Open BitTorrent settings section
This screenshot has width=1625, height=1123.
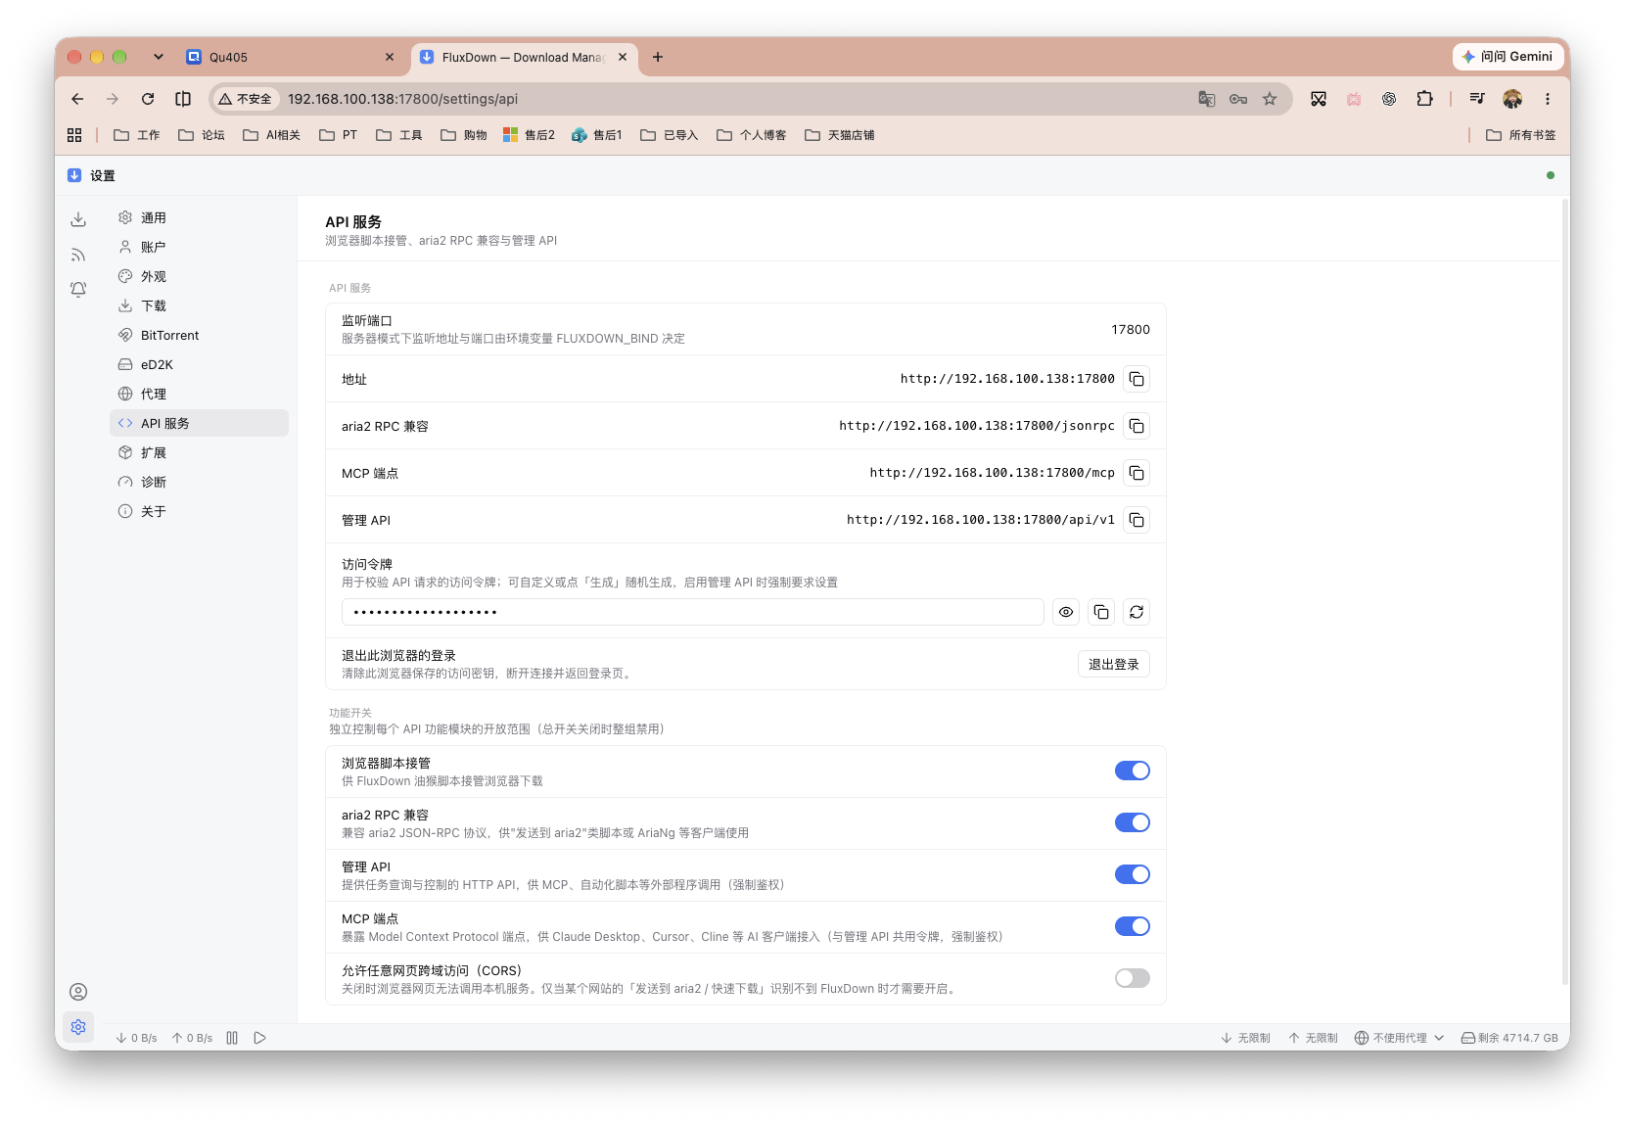(x=200, y=335)
